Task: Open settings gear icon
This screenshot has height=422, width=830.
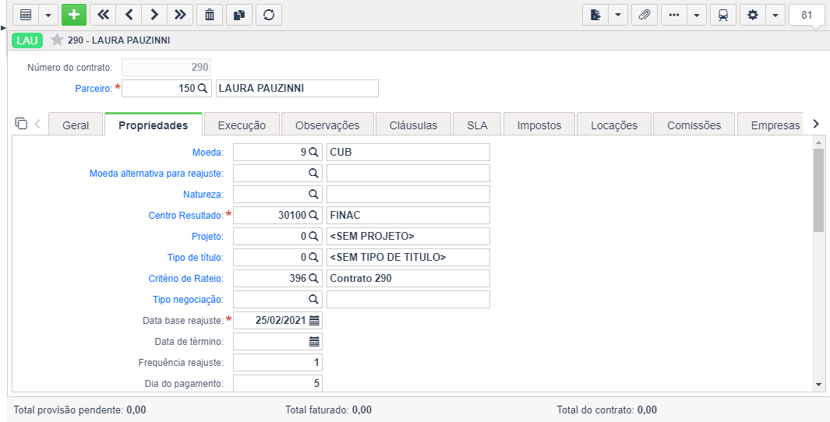Action: [752, 15]
